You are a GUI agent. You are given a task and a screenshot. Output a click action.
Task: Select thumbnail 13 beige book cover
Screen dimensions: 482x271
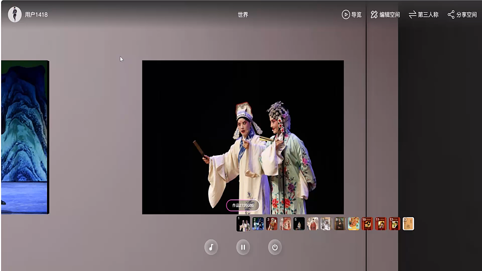[408, 224]
